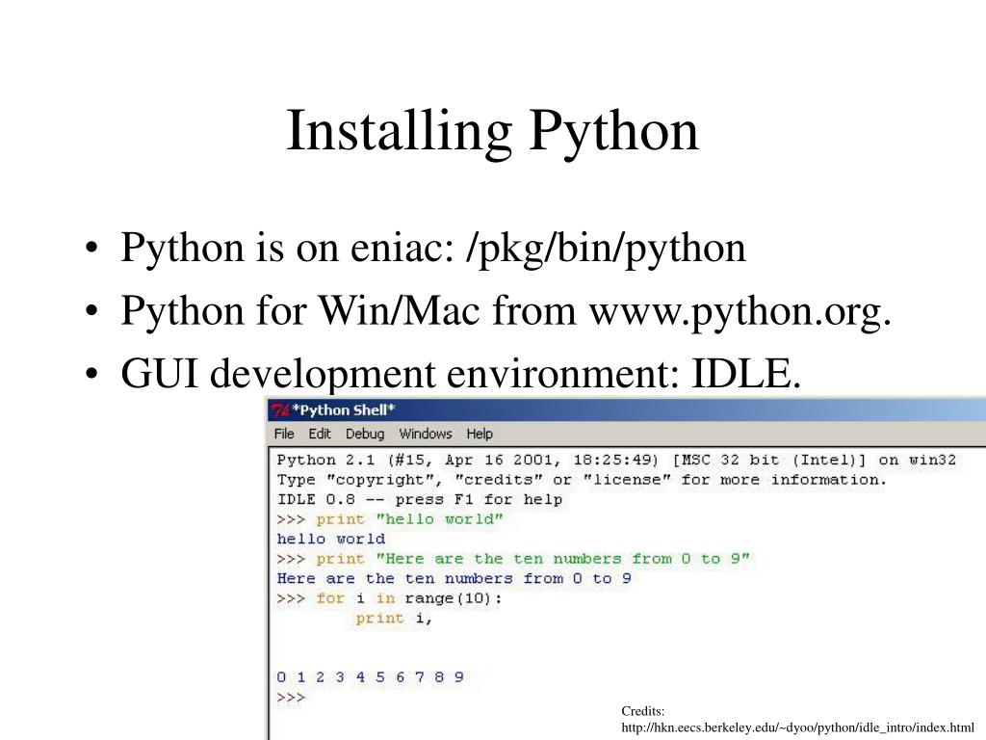The width and height of the screenshot is (986, 740).
Task: Click the 'hello world' output line
Action: (331, 540)
